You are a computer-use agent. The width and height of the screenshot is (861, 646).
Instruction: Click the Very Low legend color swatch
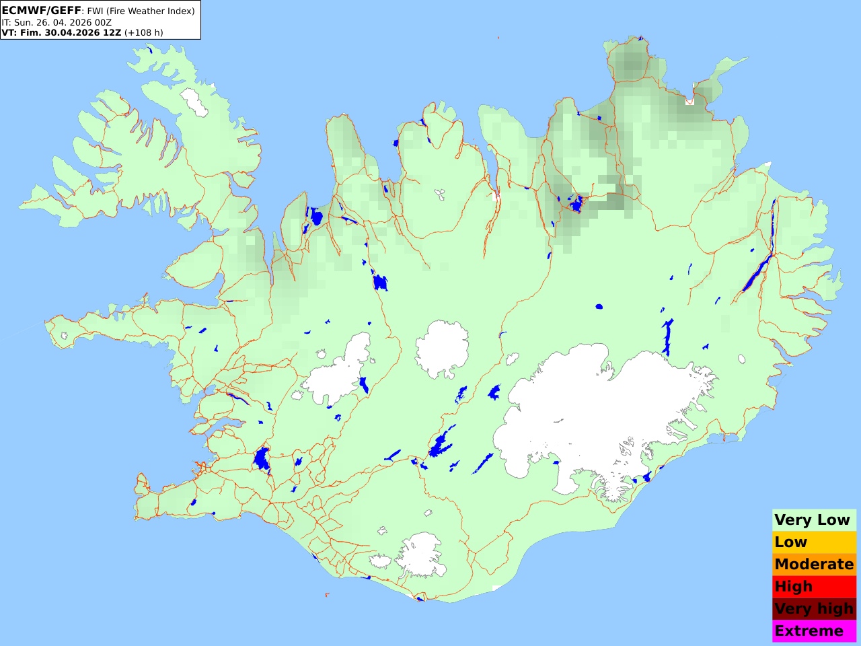coord(814,519)
